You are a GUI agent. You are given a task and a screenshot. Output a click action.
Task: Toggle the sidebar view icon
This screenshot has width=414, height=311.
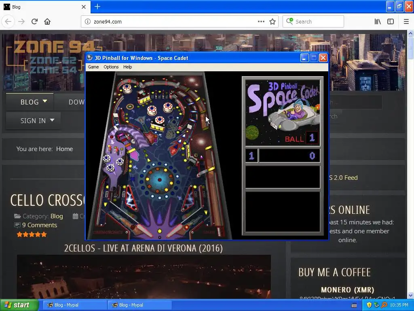point(391,21)
